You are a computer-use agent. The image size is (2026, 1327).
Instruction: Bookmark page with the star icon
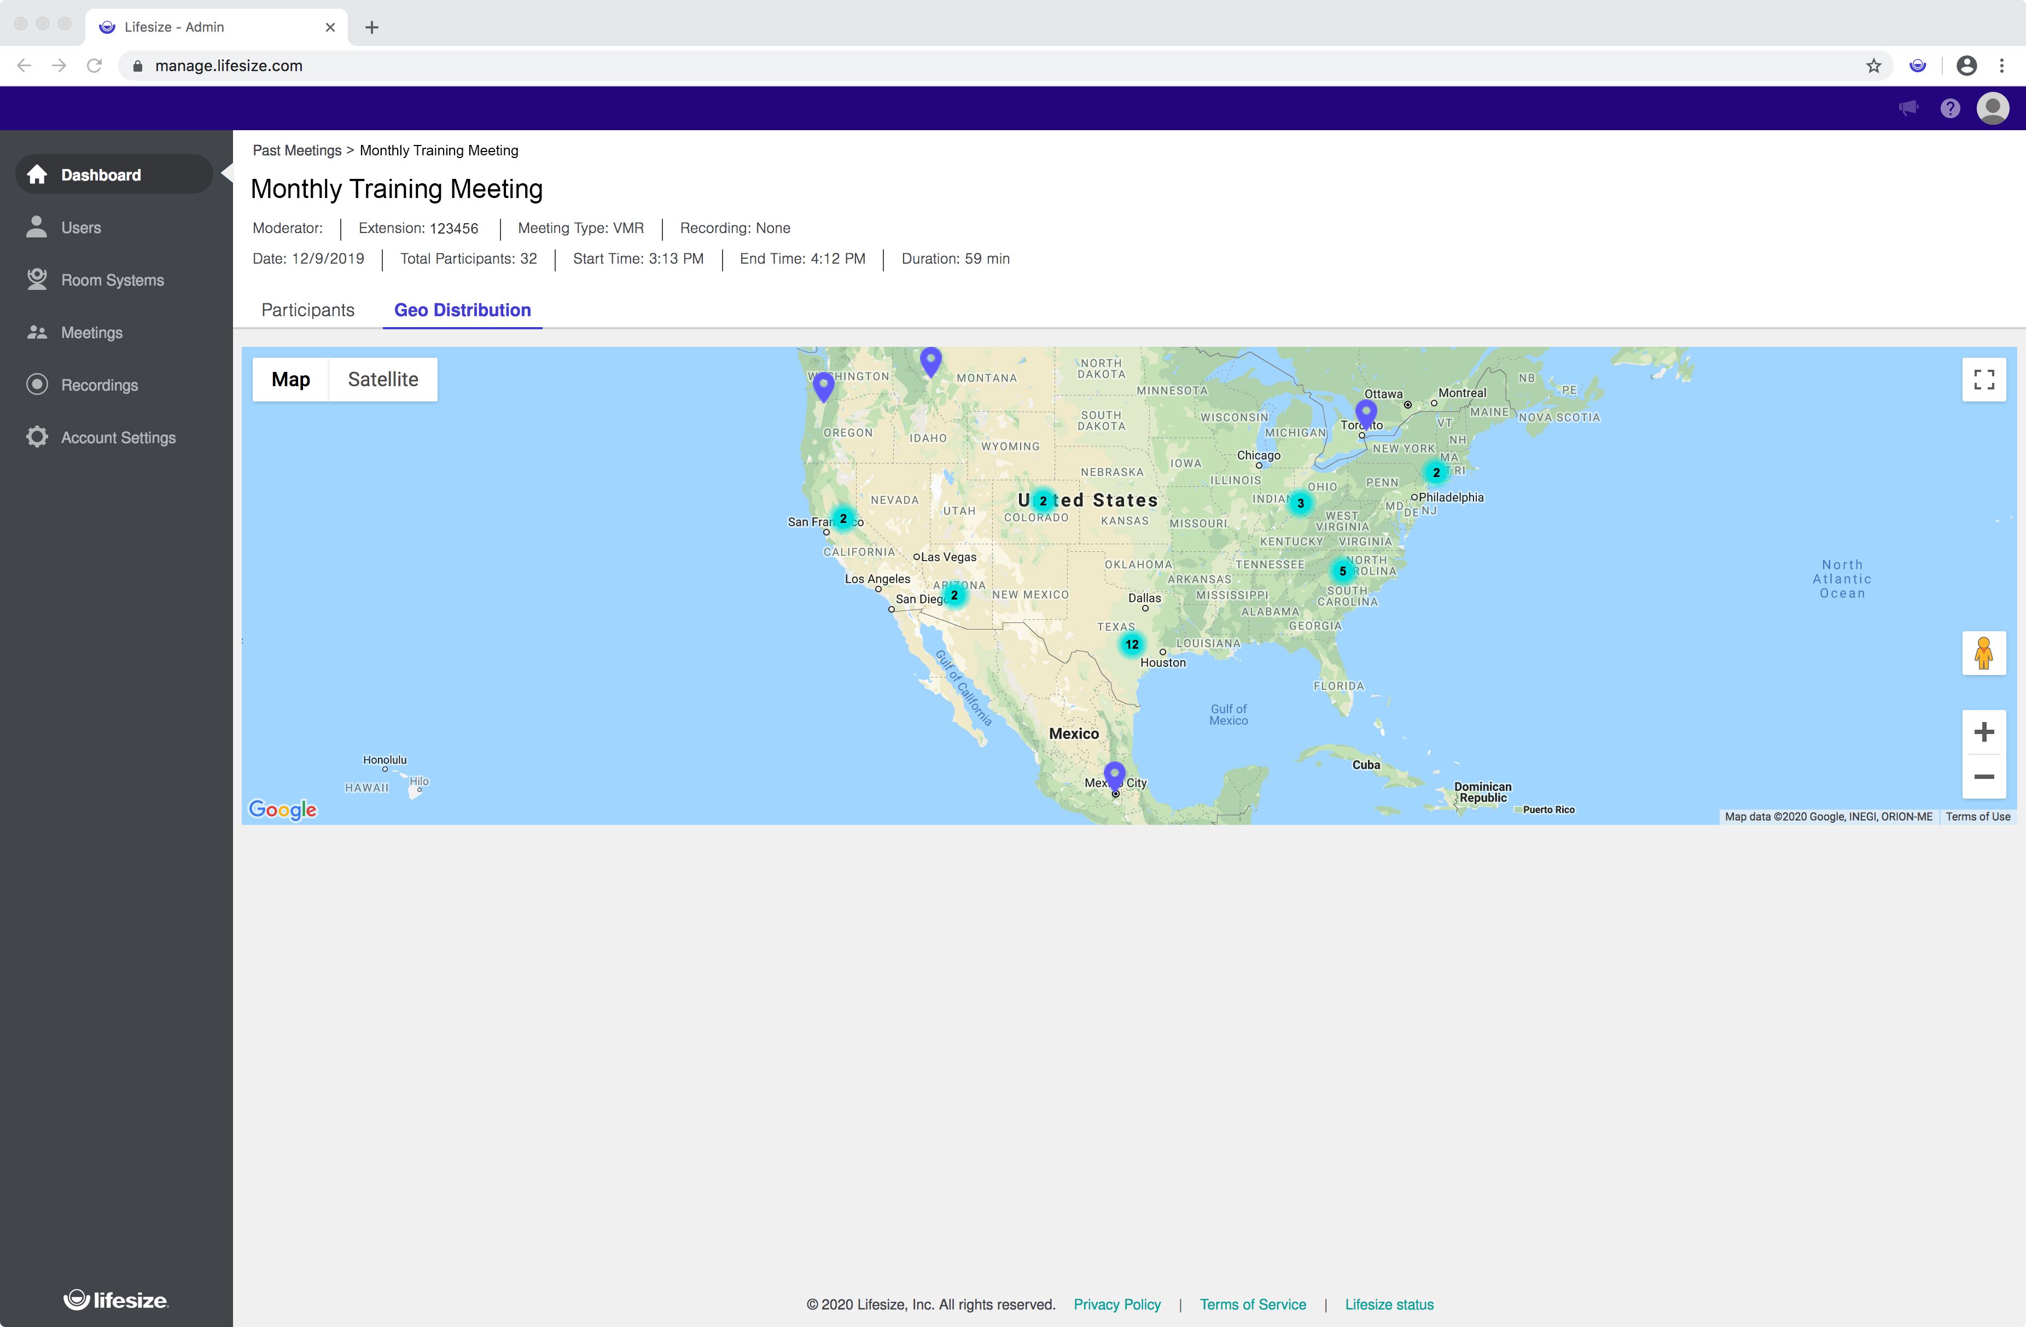1873,66
